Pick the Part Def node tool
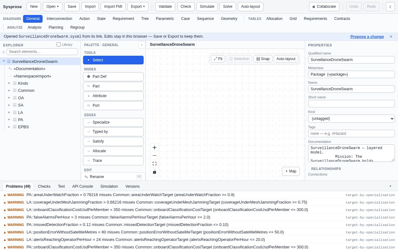 (113, 77)
